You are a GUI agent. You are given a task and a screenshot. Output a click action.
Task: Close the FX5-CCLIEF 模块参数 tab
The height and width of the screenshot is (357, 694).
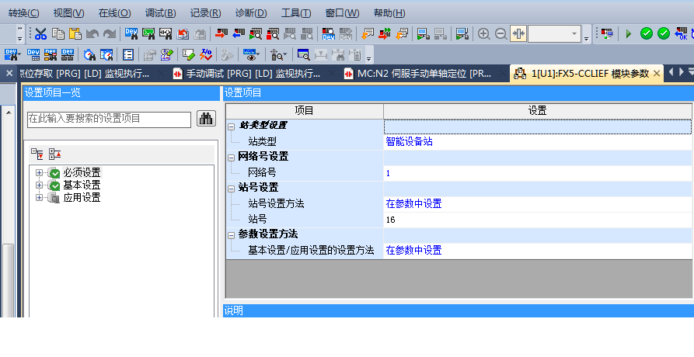657,74
